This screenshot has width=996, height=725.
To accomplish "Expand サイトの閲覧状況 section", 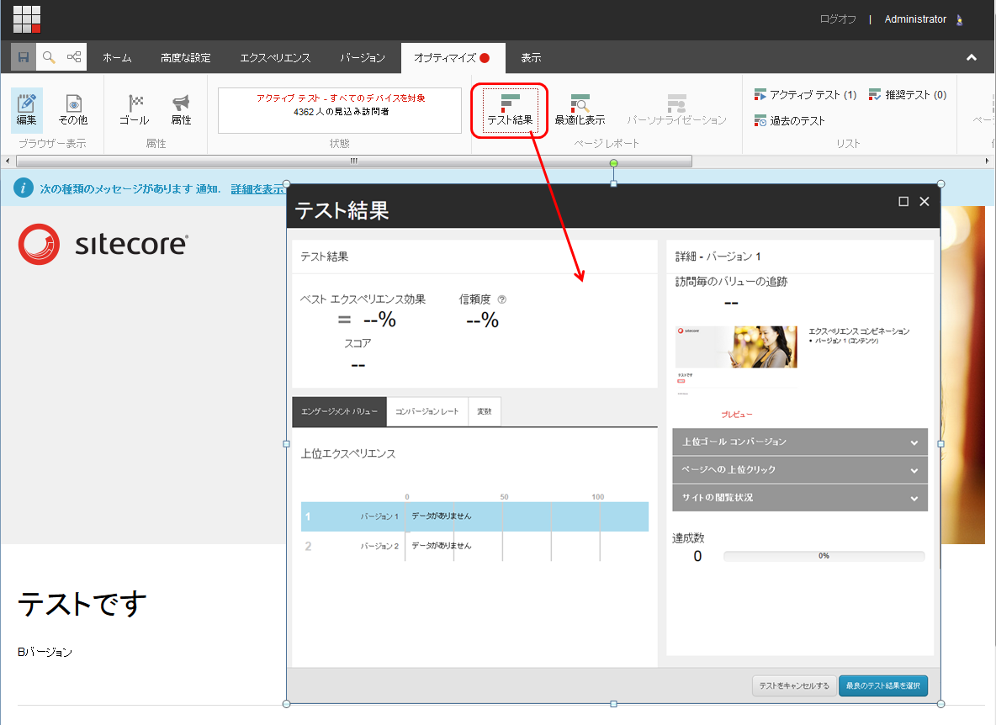I will tap(800, 498).
